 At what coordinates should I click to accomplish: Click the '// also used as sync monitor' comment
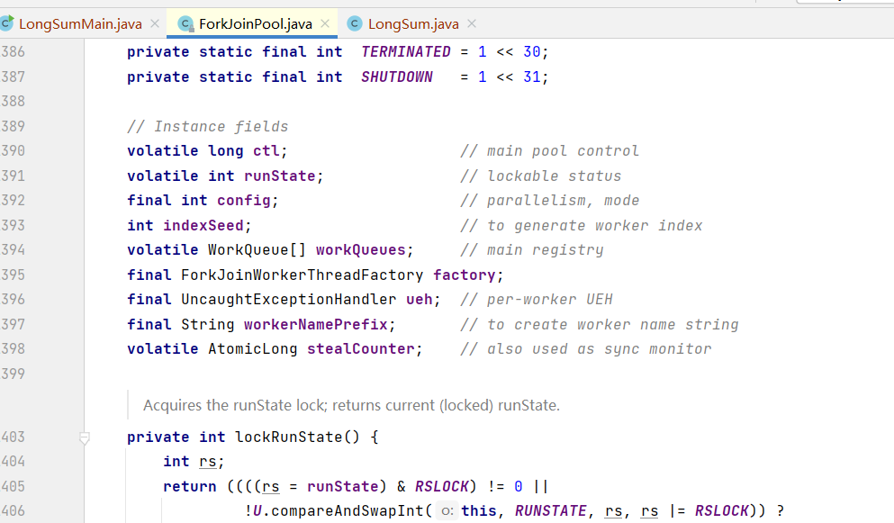(x=585, y=349)
